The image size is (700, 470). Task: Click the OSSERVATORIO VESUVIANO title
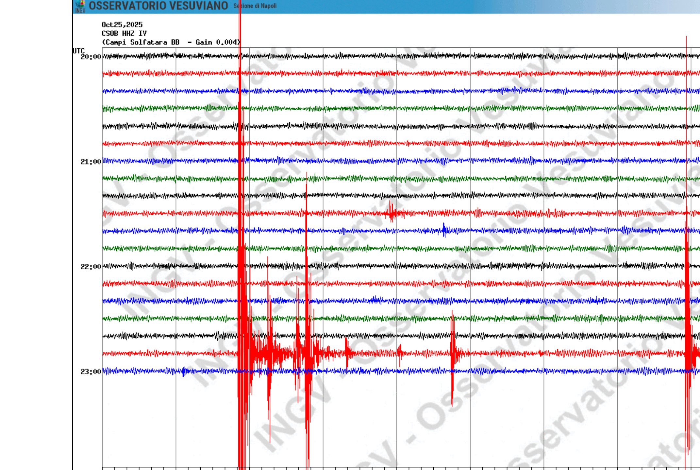click(158, 6)
